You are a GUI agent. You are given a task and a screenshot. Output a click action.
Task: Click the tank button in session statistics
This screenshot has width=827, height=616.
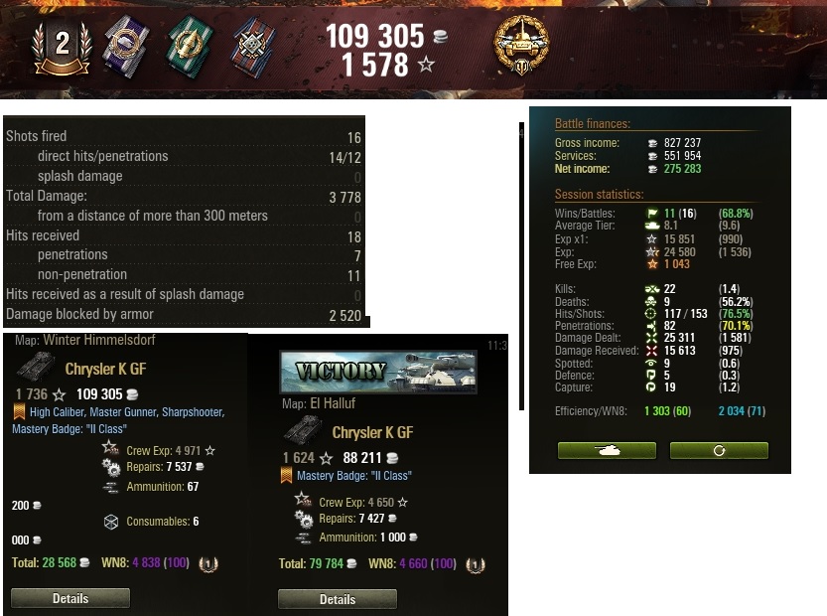click(607, 450)
